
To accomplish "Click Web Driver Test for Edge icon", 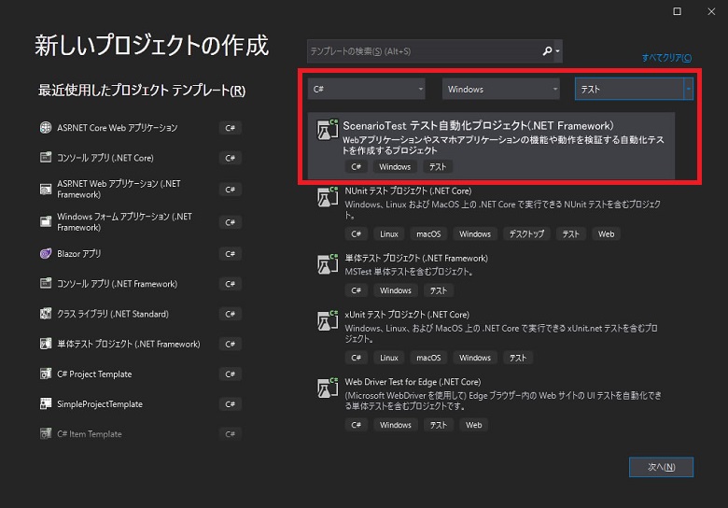I will pos(328,388).
